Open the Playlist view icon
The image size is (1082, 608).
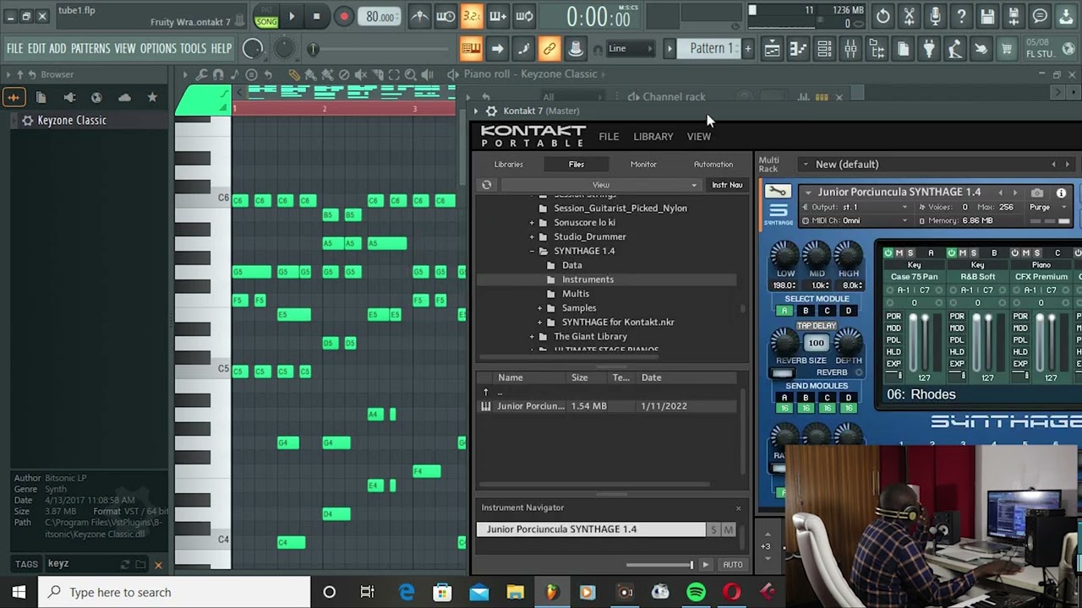coord(772,49)
